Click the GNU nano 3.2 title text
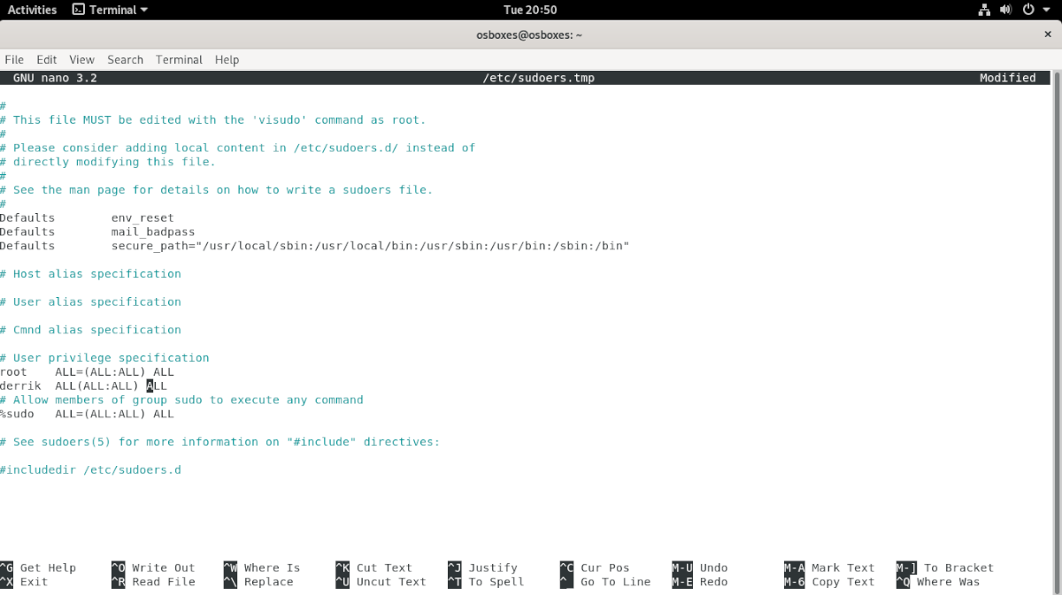The image size is (1062, 595). tap(55, 78)
